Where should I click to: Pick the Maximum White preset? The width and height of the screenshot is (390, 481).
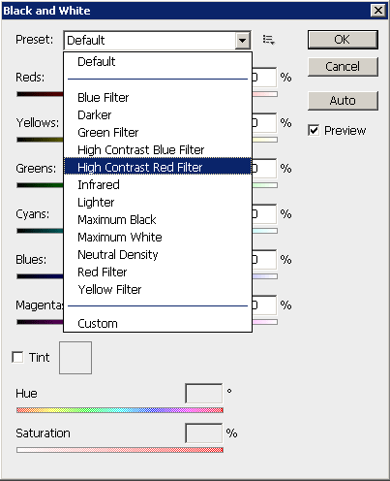pyautogui.click(x=158, y=237)
